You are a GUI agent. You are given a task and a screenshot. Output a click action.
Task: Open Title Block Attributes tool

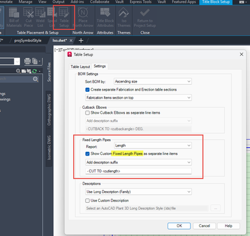click(105, 17)
